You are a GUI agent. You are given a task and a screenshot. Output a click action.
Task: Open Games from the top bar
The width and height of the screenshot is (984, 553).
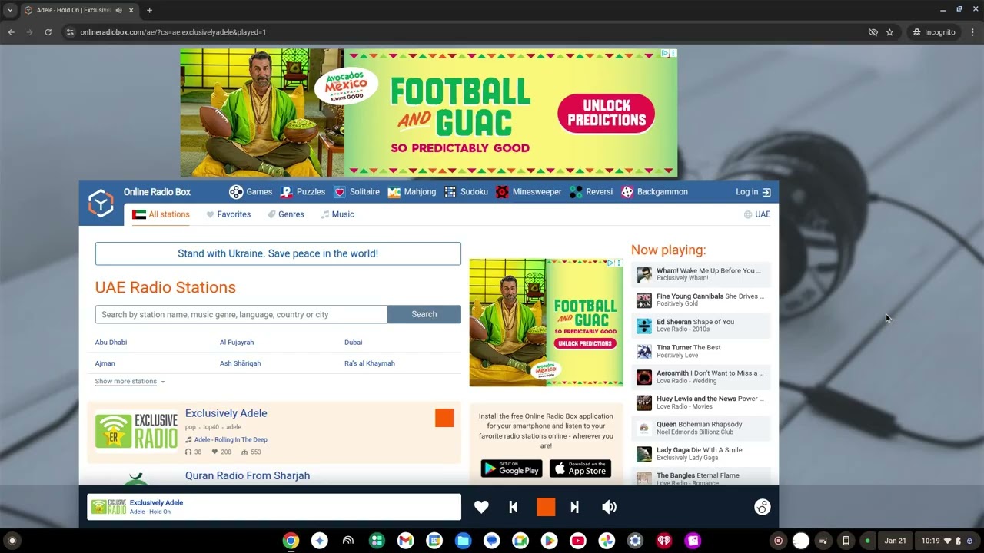click(x=251, y=192)
